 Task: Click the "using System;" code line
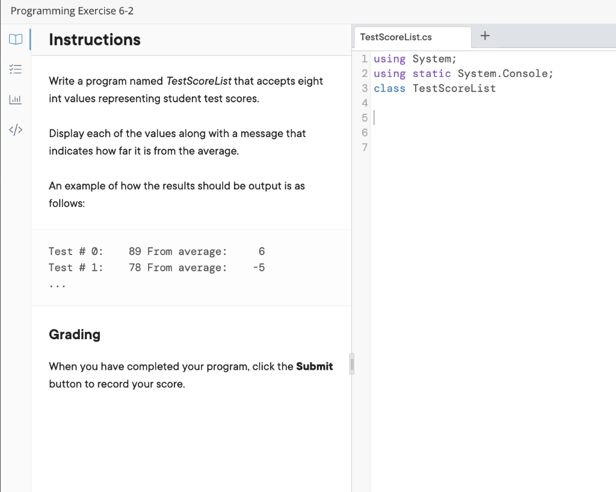415,59
